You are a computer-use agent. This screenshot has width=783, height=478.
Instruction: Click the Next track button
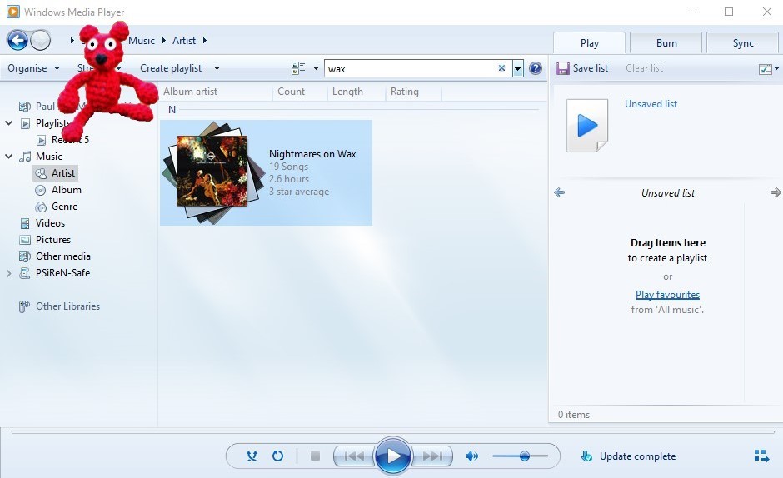[432, 456]
